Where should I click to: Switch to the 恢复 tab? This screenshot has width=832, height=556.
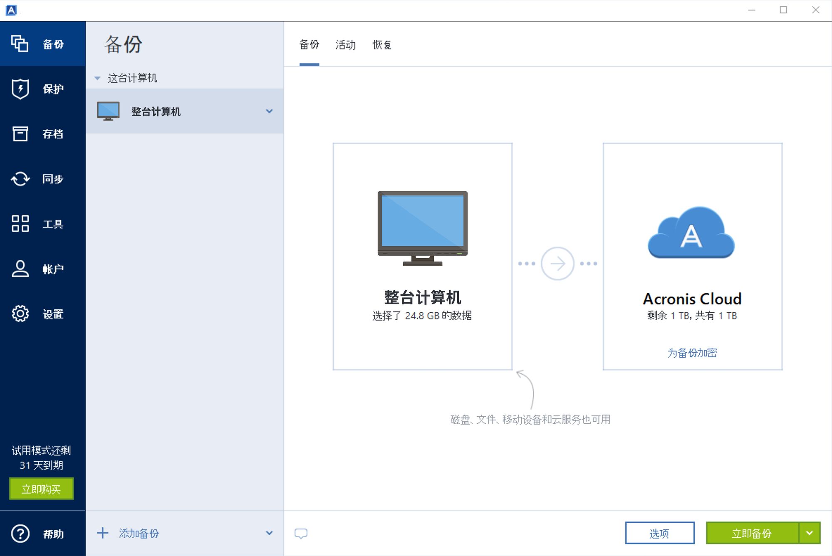(382, 45)
